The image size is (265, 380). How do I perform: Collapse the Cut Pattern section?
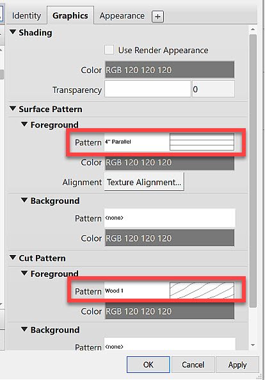tap(13, 258)
